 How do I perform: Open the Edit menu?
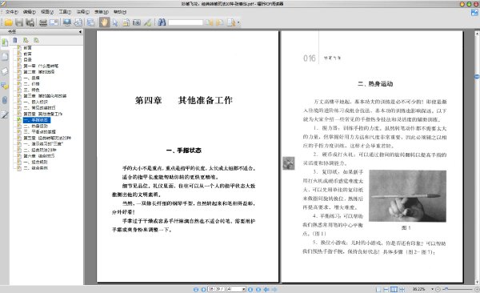click(29, 12)
